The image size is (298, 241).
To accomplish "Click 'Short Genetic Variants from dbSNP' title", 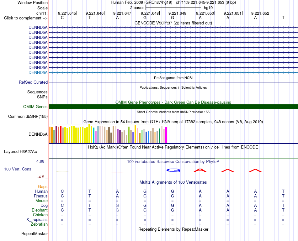I will (173, 112).
